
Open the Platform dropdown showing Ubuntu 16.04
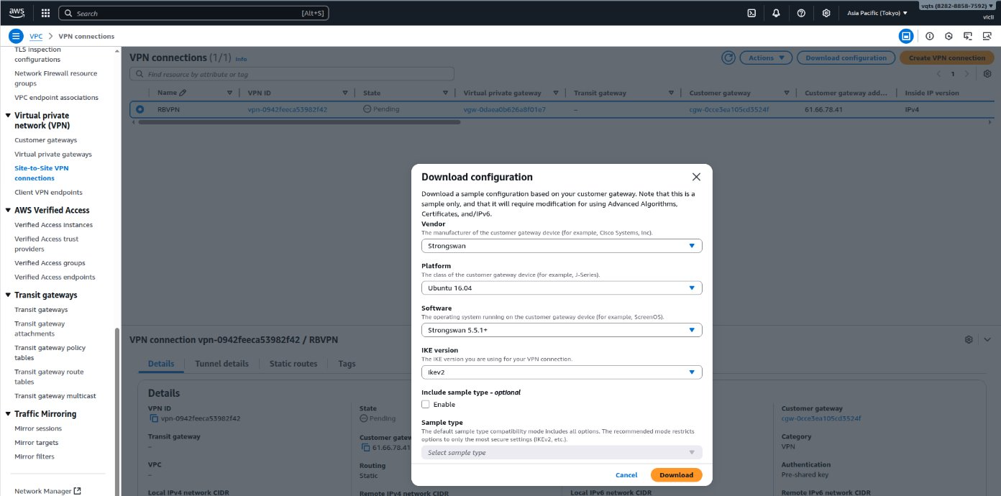click(561, 288)
